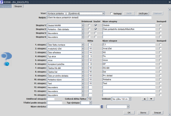Screen dimensions: 171x116
Task: Click the Uložit jako button
Action: click(143, 14)
